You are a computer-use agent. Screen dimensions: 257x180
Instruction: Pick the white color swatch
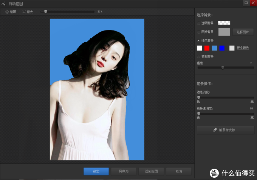[200, 48]
